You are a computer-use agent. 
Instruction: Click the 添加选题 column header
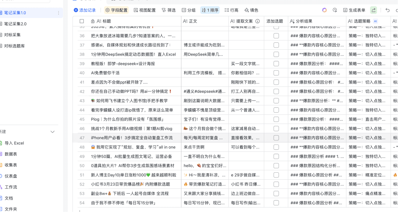point(276,21)
